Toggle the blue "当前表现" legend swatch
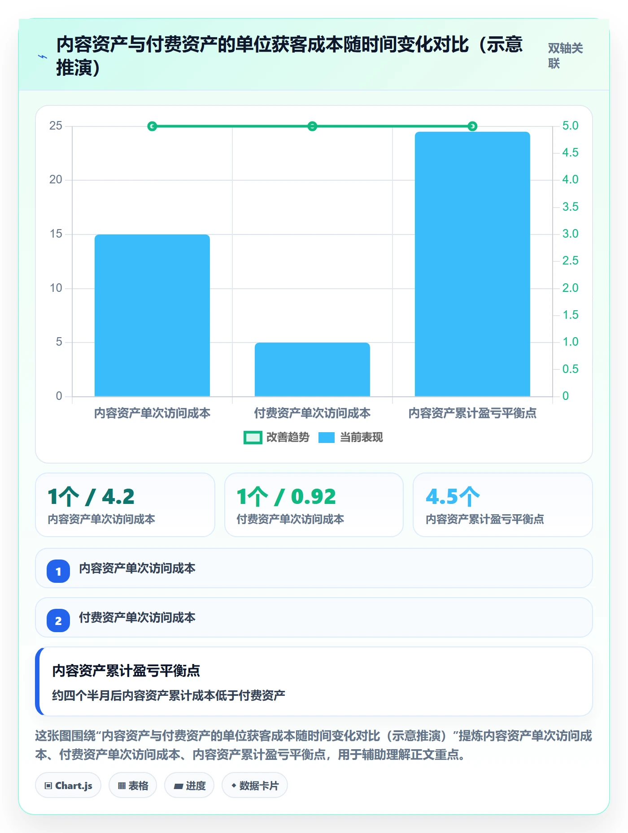The width and height of the screenshot is (628, 833). 327,438
